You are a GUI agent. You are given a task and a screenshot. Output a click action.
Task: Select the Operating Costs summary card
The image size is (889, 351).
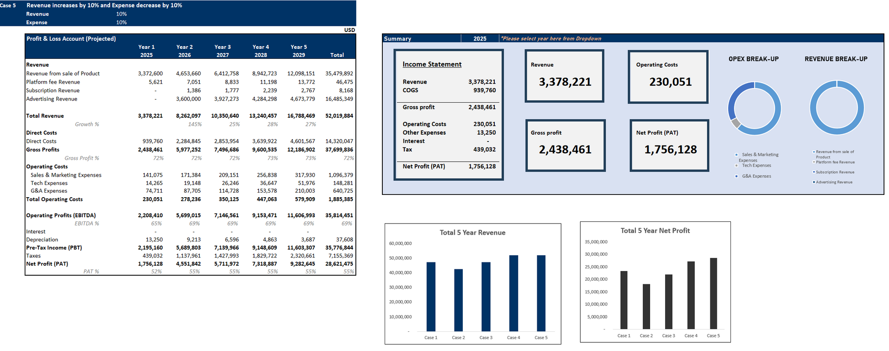pyautogui.click(x=668, y=77)
